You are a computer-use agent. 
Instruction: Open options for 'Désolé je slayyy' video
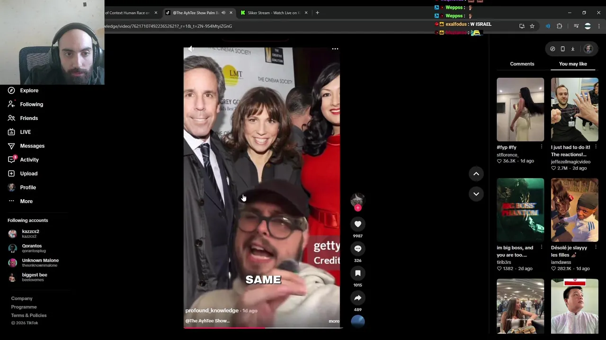tap(596, 248)
